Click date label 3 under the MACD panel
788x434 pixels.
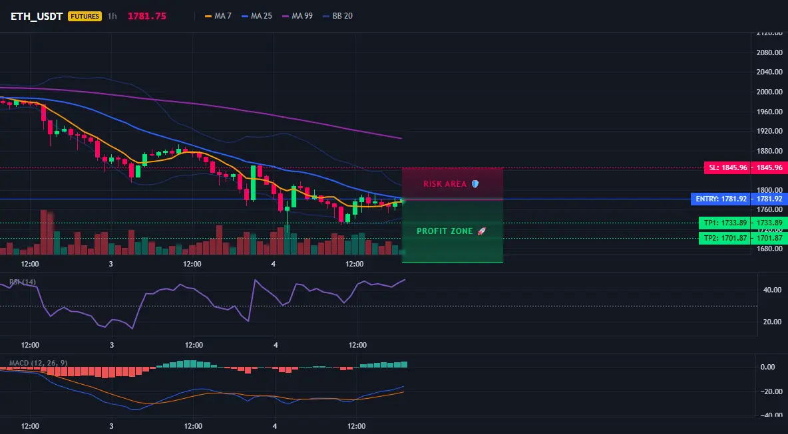pyautogui.click(x=112, y=427)
